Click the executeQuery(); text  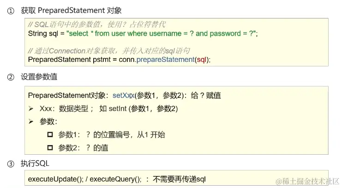[x=115, y=179]
